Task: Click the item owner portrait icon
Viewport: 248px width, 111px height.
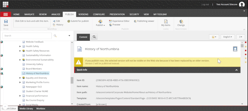Action: [235, 49]
